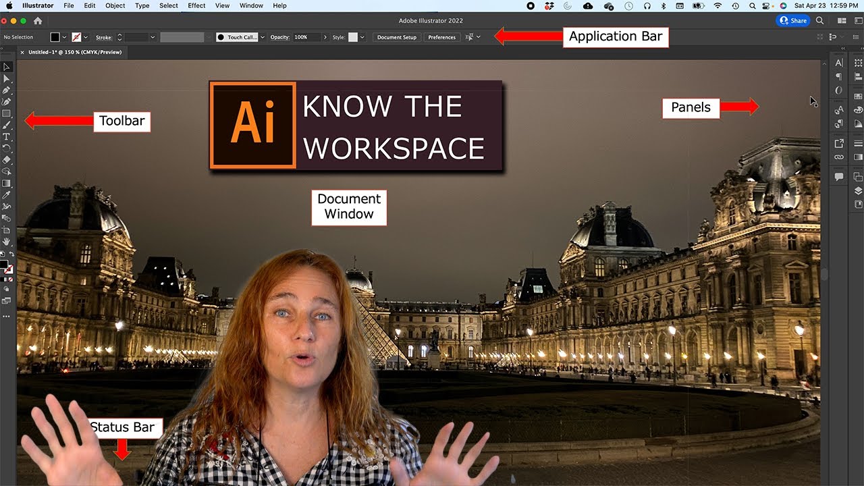Select the Artboard tool
Image resolution: width=864 pixels, height=486 pixels.
click(x=7, y=230)
